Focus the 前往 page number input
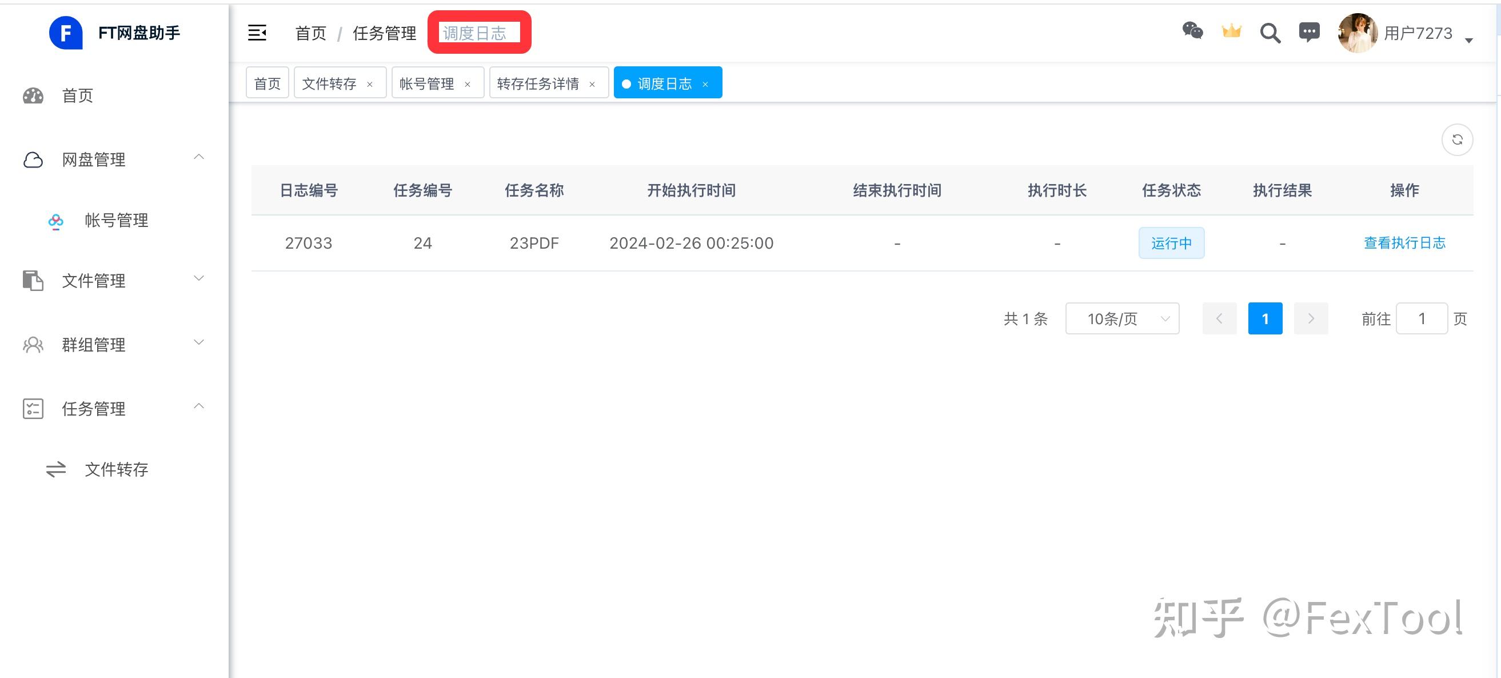Viewport: 1501px width, 678px height. point(1422,318)
